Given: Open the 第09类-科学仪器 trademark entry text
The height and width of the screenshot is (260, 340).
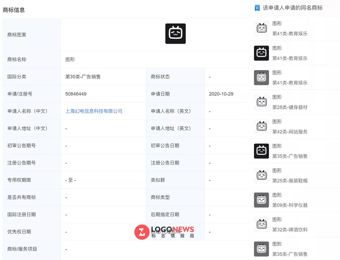Looking at the screenshot, I should 290,205.
